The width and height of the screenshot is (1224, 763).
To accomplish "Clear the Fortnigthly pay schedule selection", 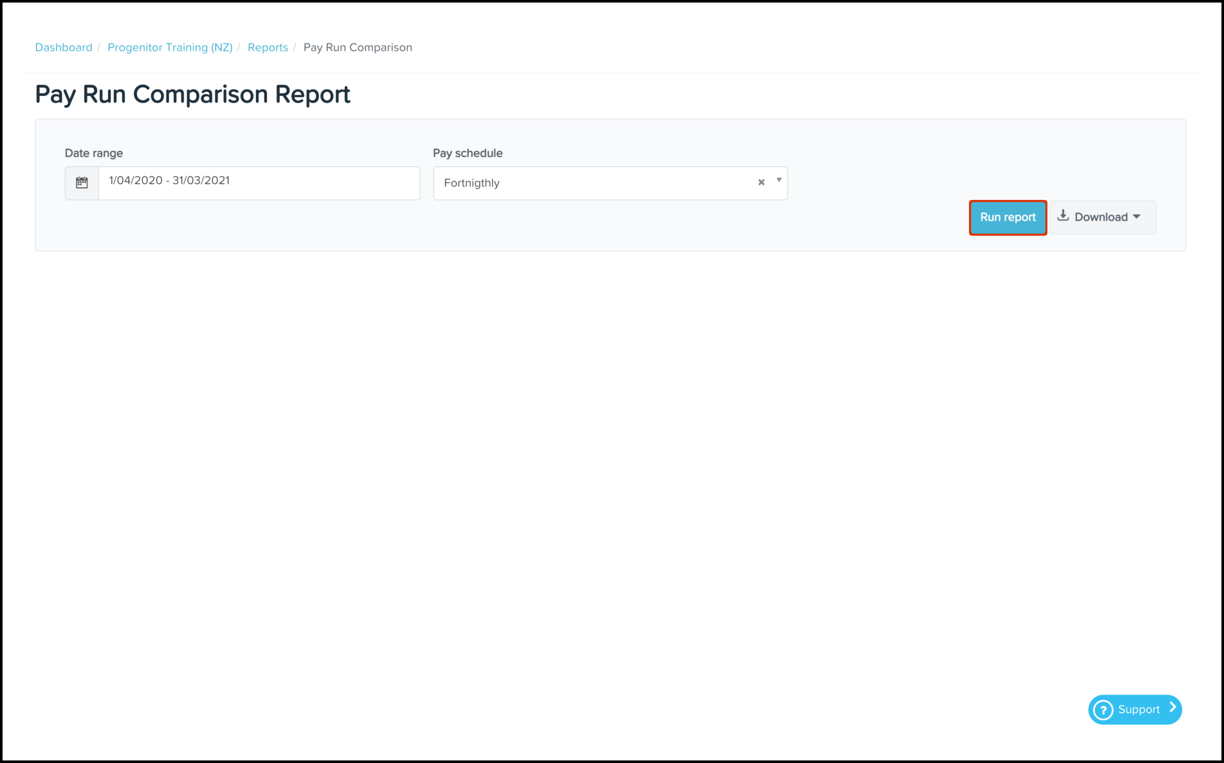I will 761,182.
